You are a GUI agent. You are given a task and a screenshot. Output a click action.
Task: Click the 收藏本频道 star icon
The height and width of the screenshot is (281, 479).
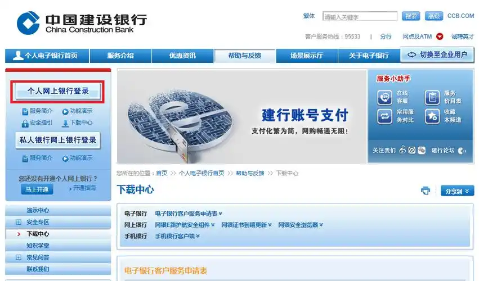tap(432, 116)
